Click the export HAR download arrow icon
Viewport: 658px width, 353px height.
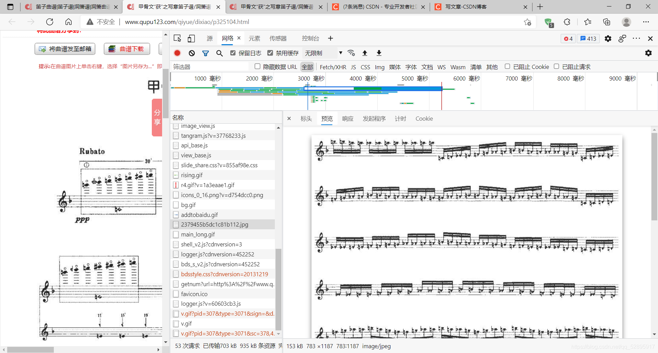point(379,53)
